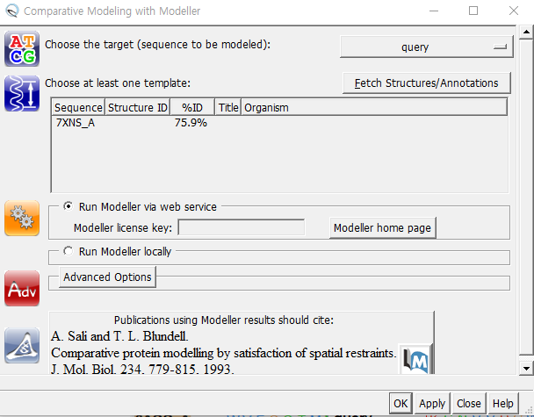
Task: Click the A. Sali and T. L. Blundell text
Action: [119, 336]
